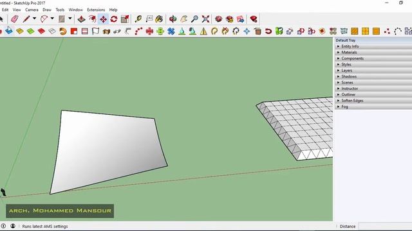This screenshot has height=231, width=412.
Task: Select the Rectangle shape tool
Action: [x=62, y=19]
